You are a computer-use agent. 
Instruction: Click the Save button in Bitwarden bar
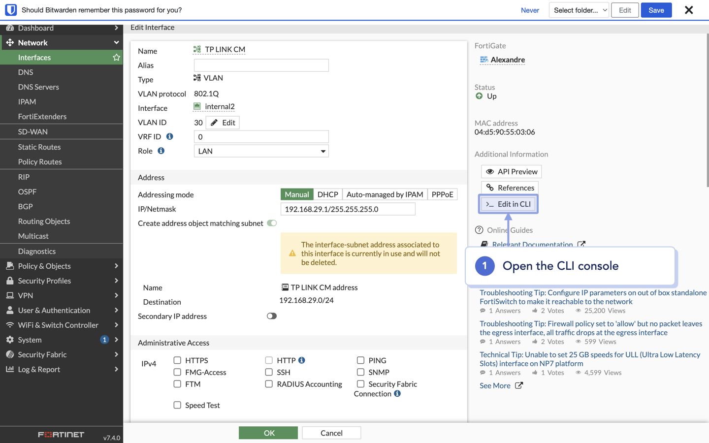[x=656, y=10]
